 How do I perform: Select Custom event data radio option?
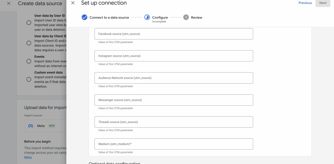coord(29,79)
